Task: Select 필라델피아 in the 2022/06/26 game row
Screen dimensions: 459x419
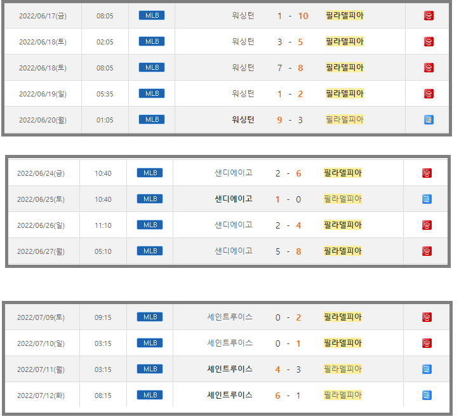Action: (342, 225)
